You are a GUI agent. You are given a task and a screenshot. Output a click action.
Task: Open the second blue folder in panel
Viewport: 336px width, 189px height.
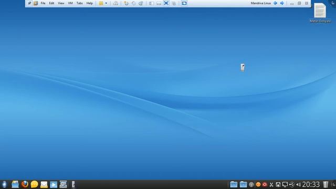pos(243,184)
